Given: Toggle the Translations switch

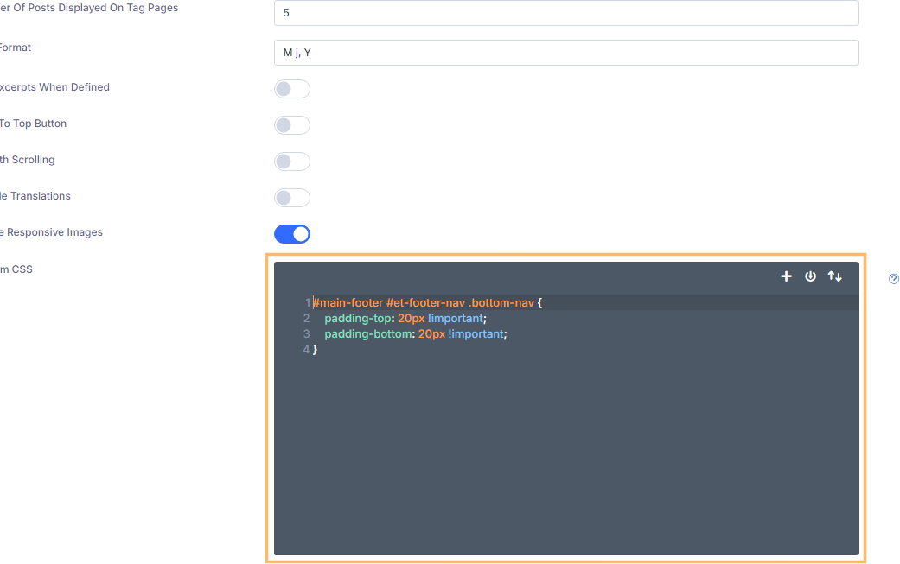Looking at the screenshot, I should pyautogui.click(x=292, y=198).
